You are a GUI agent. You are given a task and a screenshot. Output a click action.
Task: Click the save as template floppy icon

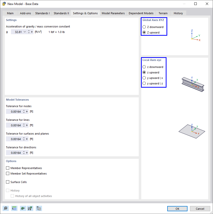[30, 209]
